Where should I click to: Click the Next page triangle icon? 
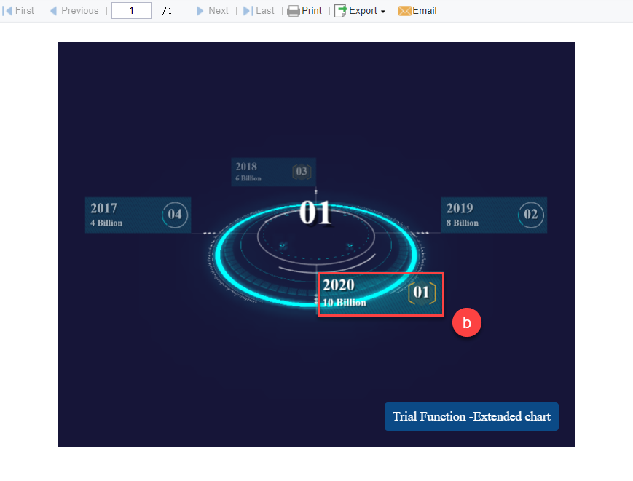tap(200, 10)
